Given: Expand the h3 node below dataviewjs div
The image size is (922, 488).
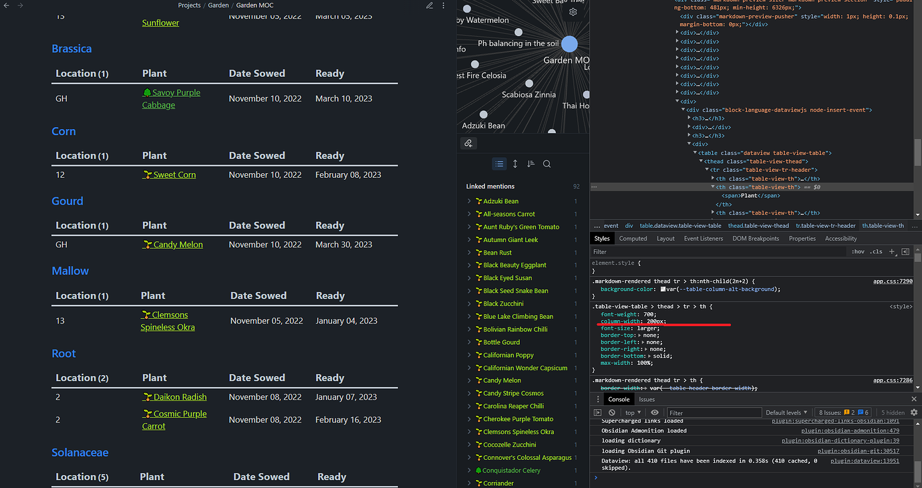Looking at the screenshot, I should pyautogui.click(x=690, y=118).
